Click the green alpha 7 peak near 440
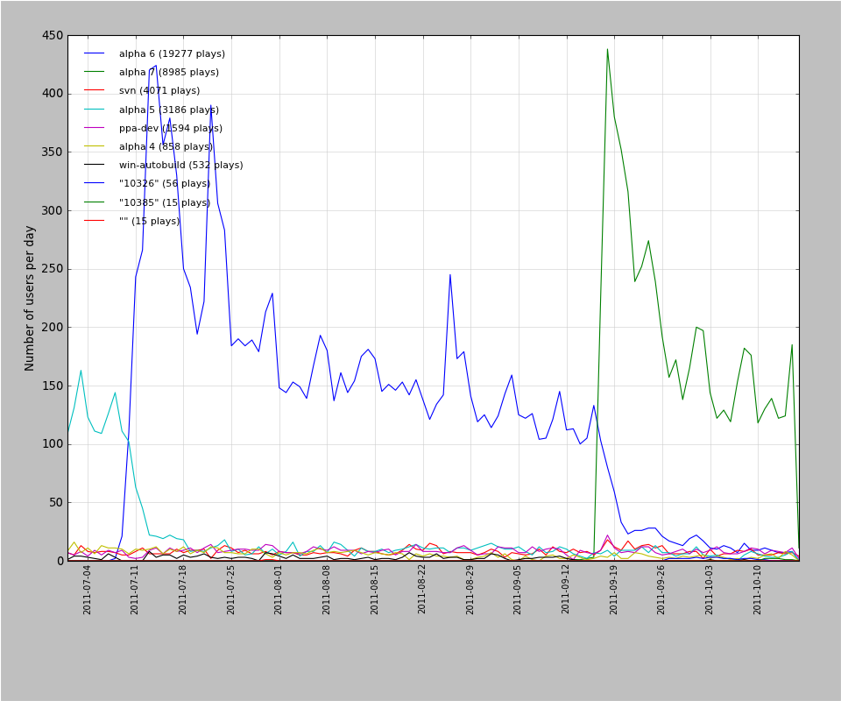The image size is (841, 701). (607, 49)
